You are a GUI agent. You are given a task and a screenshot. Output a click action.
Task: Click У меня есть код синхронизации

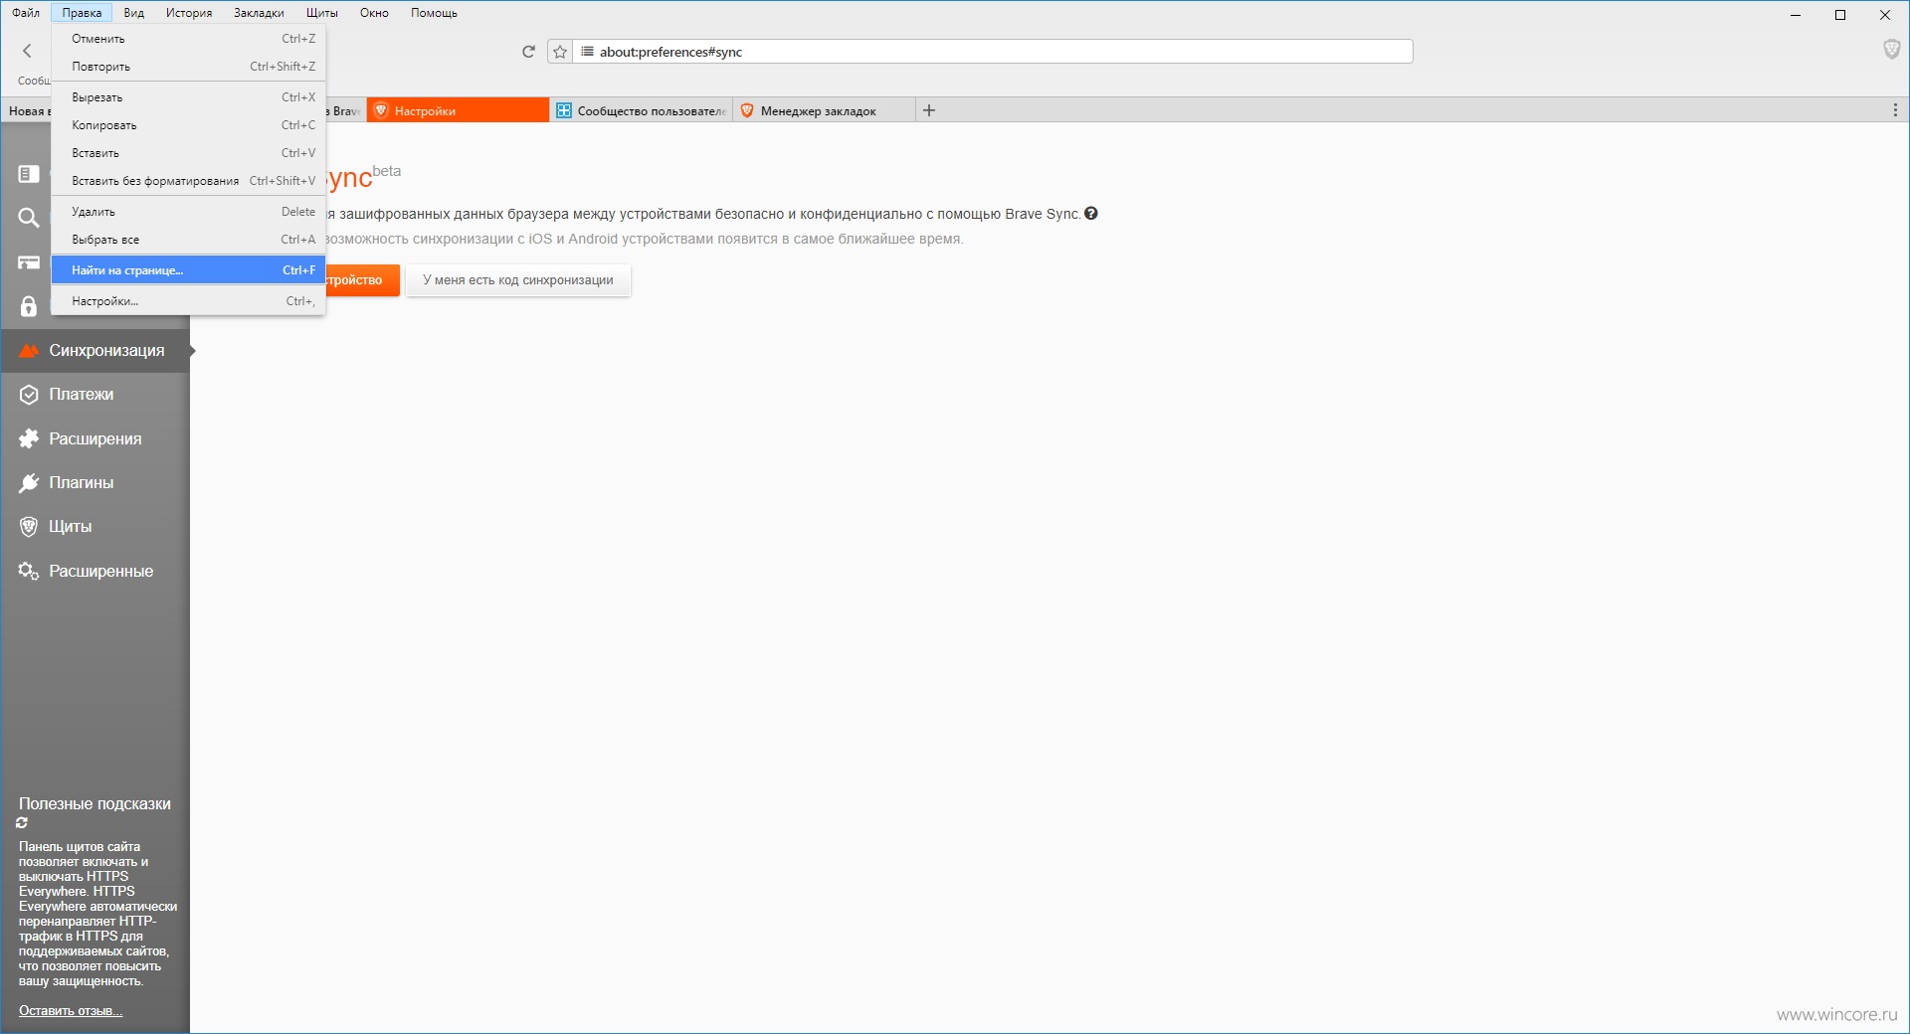pos(518,280)
